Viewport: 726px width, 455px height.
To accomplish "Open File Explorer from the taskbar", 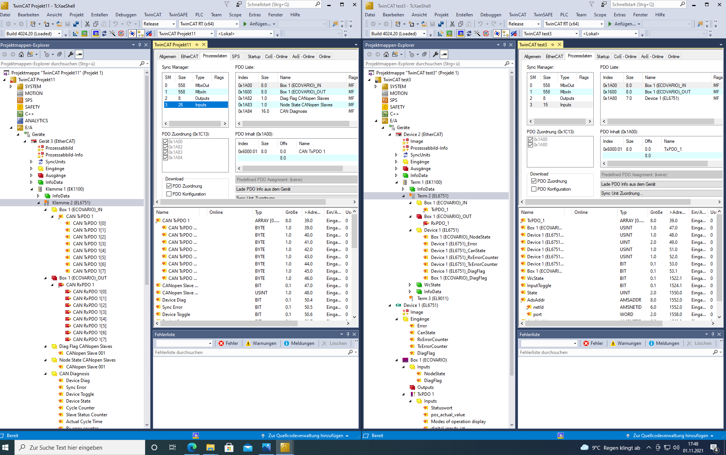I will tap(210, 447).
